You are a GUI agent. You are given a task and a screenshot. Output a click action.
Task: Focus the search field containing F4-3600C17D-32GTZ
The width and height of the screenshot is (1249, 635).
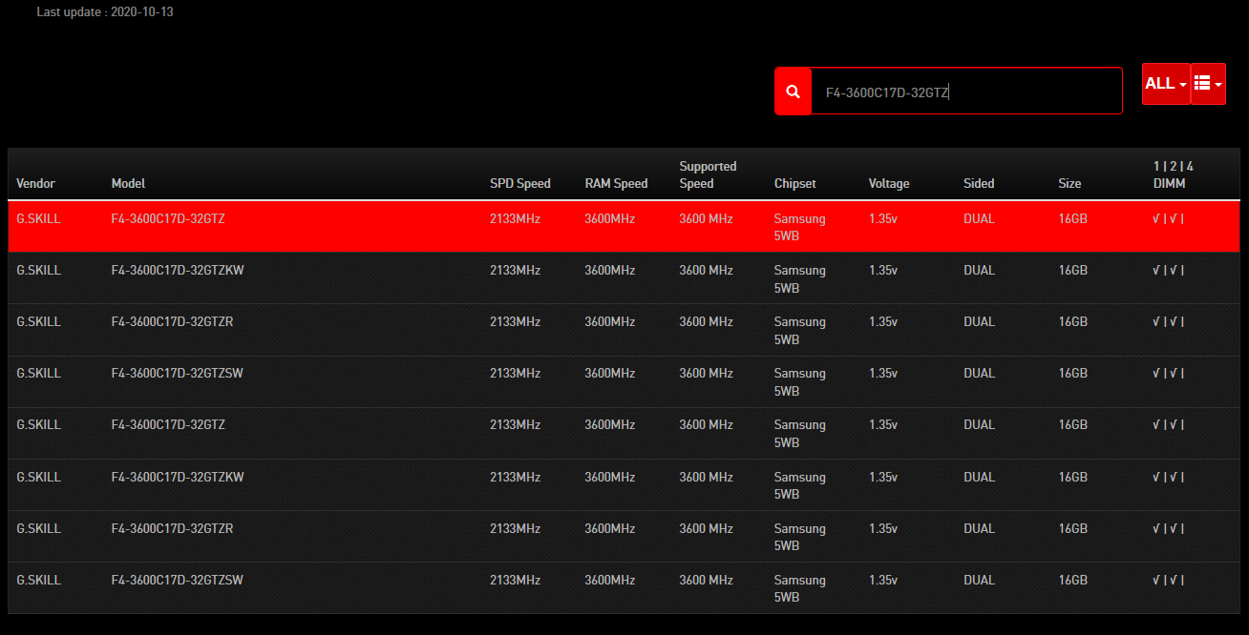[x=966, y=92]
